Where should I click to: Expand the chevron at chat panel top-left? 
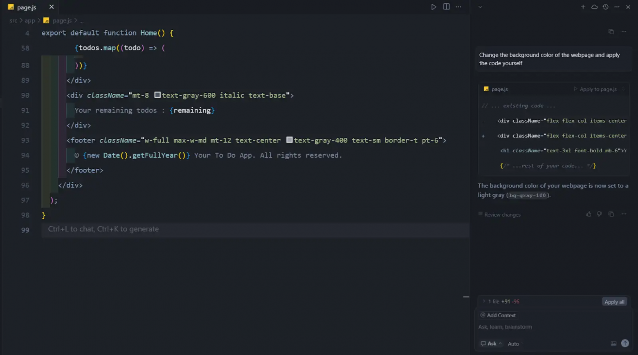point(480,7)
